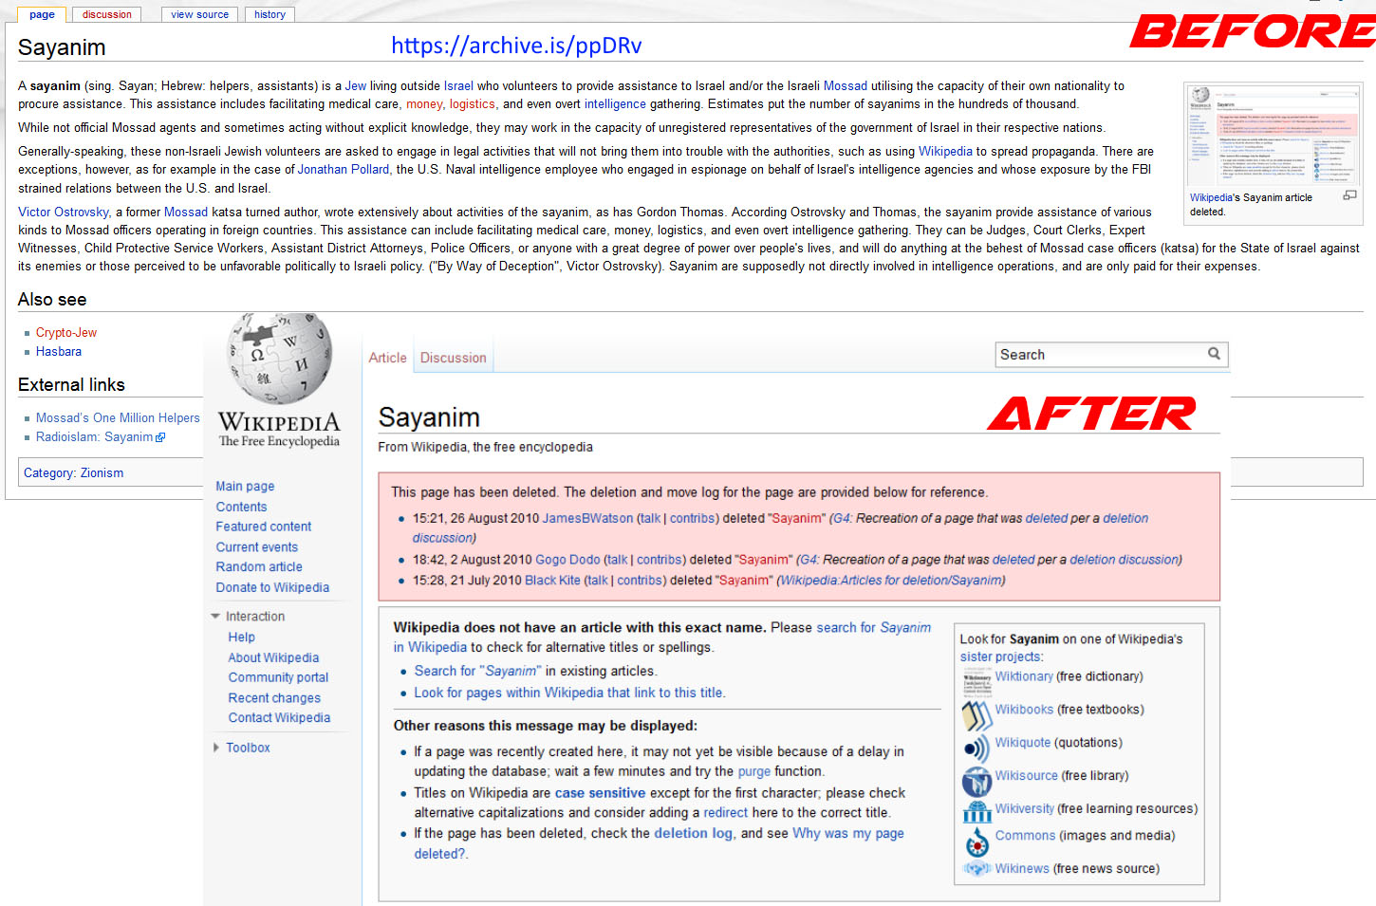This screenshot has width=1376, height=906.
Task: Open the 'sister projects' link
Action: point(1001,657)
